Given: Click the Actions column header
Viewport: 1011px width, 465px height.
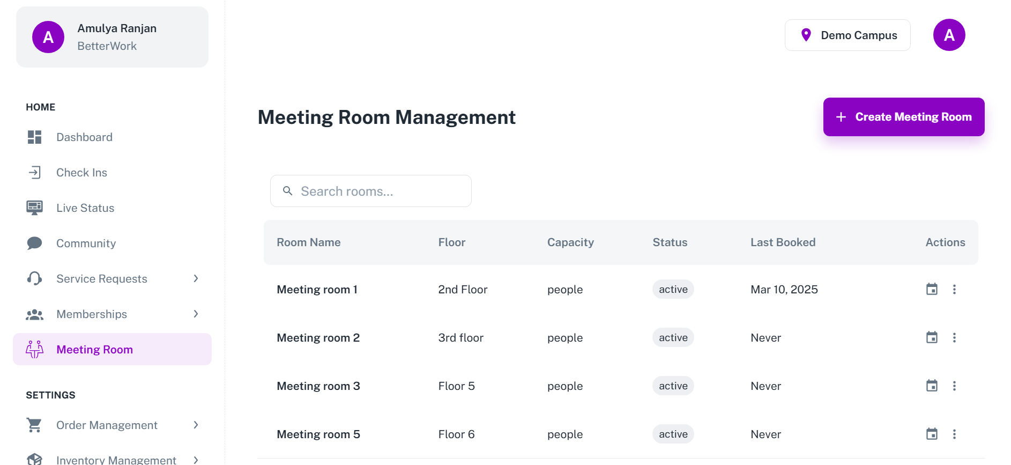Looking at the screenshot, I should coord(946,242).
